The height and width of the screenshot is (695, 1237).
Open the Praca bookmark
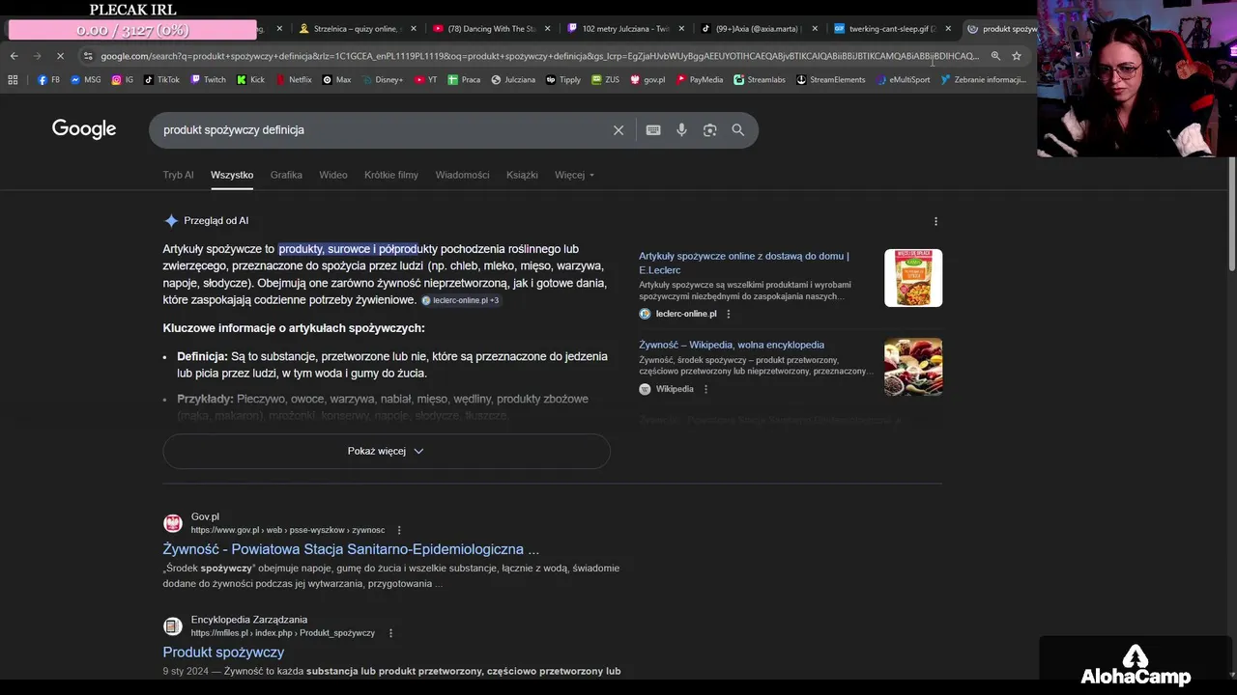tap(464, 80)
